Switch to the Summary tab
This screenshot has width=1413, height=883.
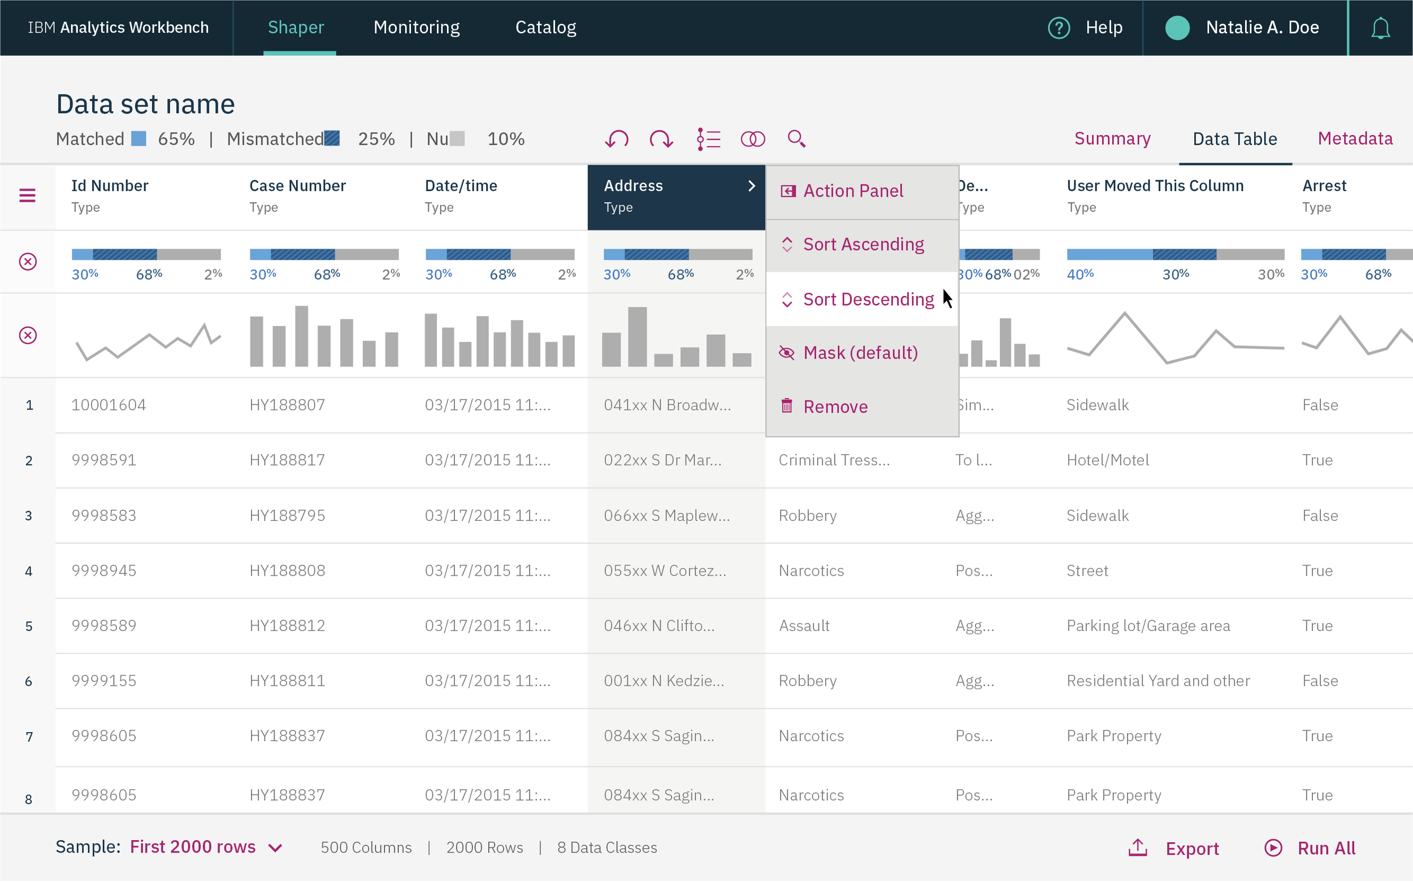tap(1112, 138)
